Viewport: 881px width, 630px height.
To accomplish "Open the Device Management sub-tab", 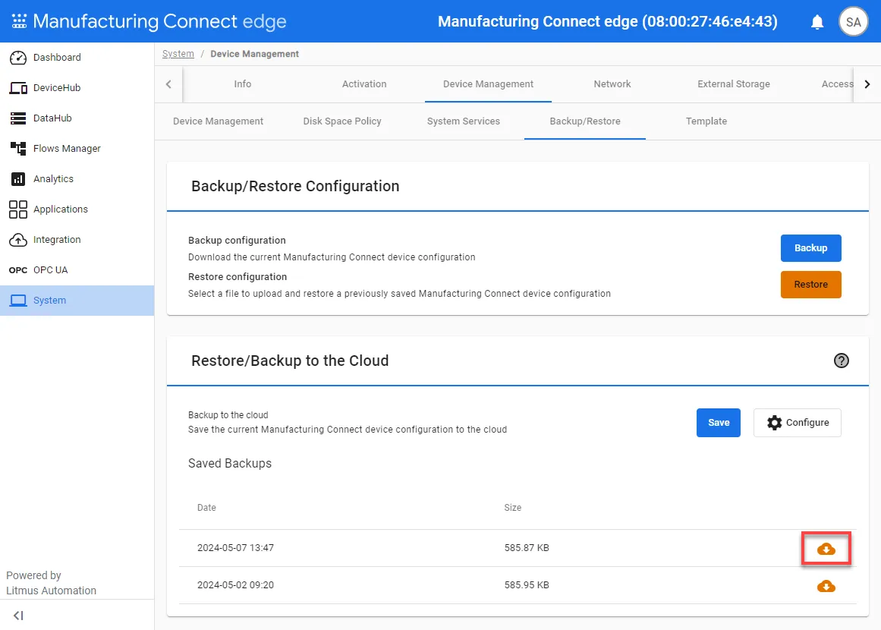I will coord(218,121).
